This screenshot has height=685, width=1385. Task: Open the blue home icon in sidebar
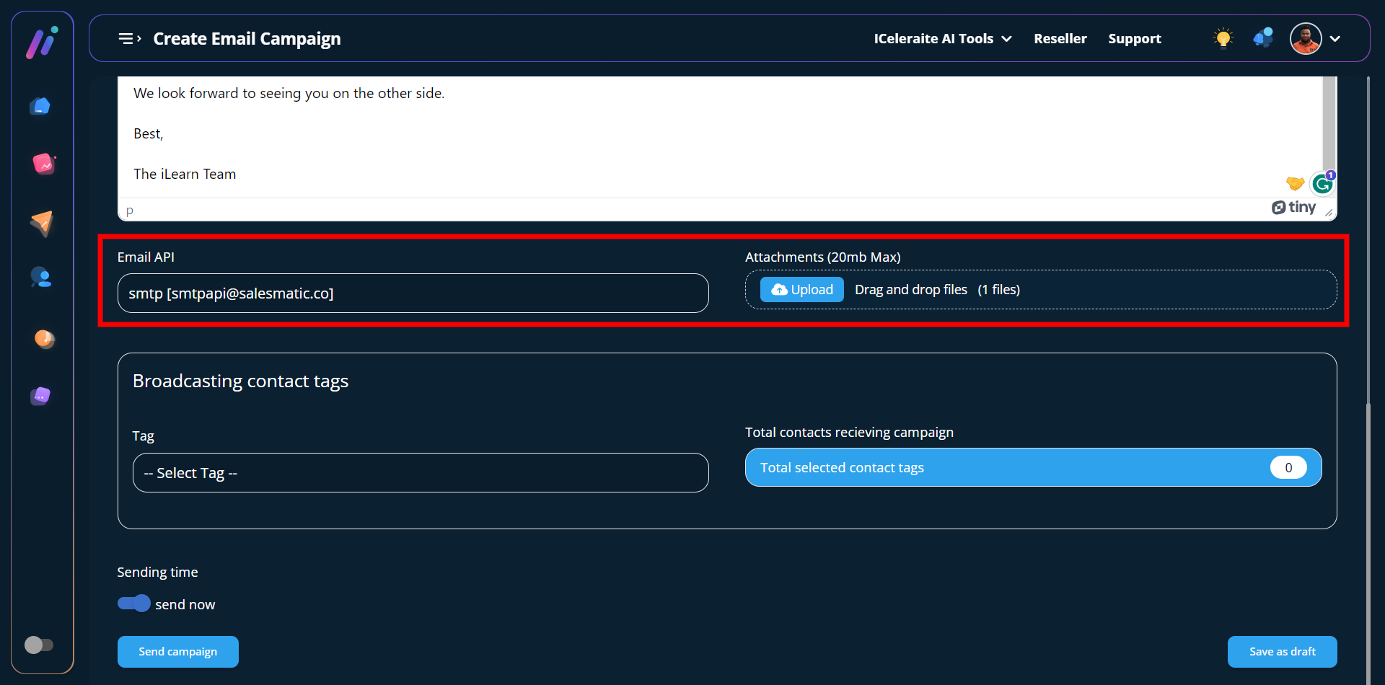click(40, 107)
